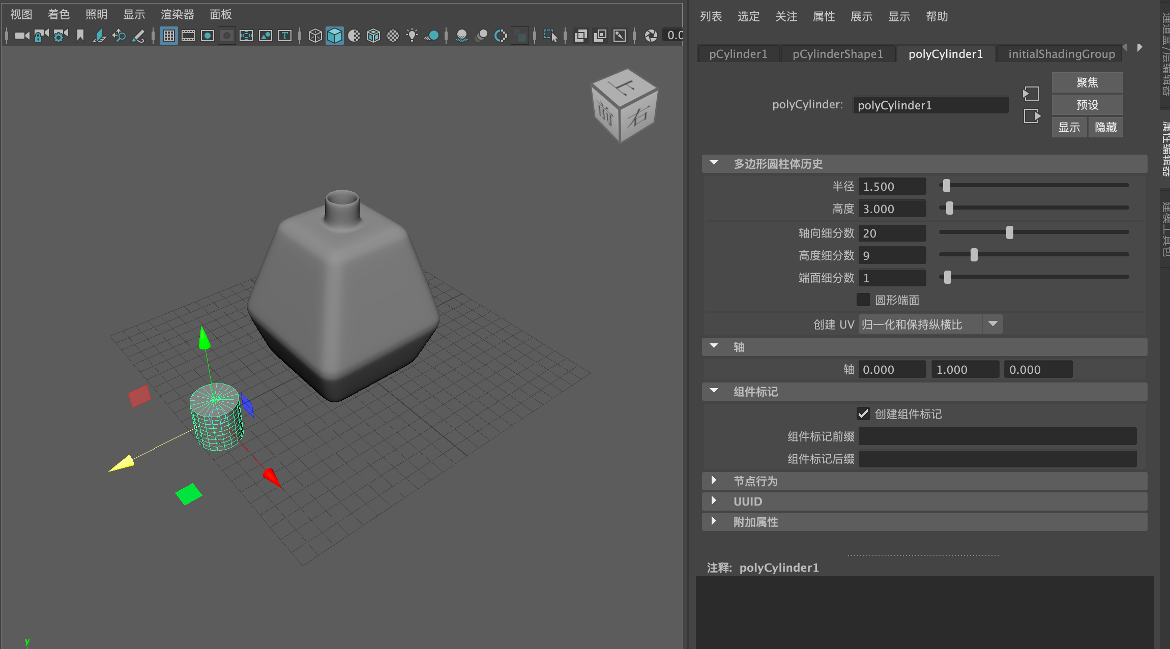Expand the 节点行为 section
Image resolution: width=1170 pixels, height=649 pixels.
714,481
